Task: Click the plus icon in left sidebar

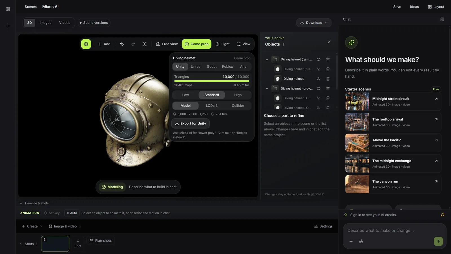Action: click(x=8, y=26)
